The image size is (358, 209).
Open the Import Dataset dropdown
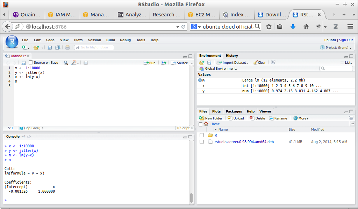pyautogui.click(x=232, y=62)
